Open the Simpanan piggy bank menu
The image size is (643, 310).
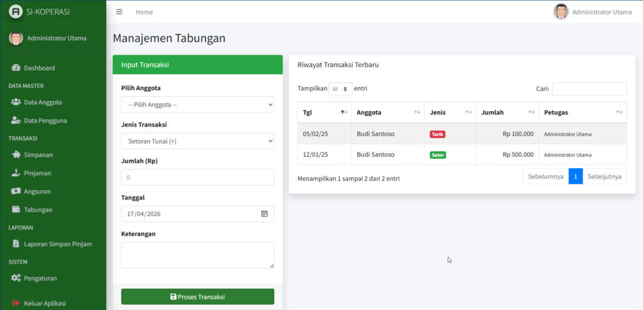pyautogui.click(x=38, y=155)
